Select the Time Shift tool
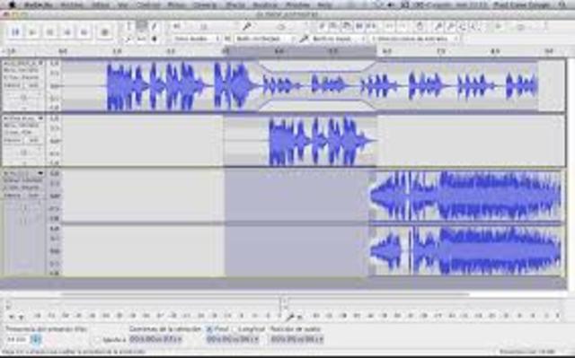575x358 pixels. click(x=142, y=39)
